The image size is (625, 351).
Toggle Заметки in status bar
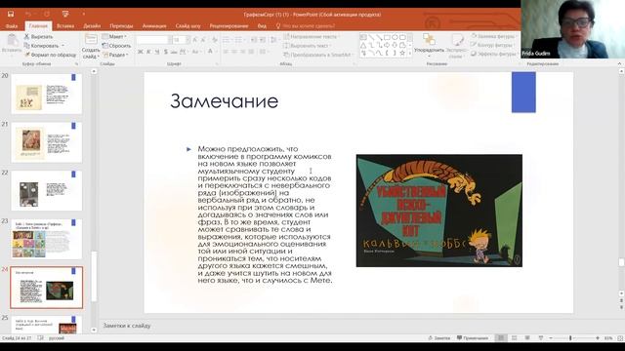click(x=438, y=338)
